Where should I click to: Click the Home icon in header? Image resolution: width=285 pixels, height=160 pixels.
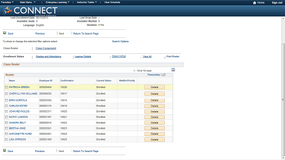[x=254, y=3]
